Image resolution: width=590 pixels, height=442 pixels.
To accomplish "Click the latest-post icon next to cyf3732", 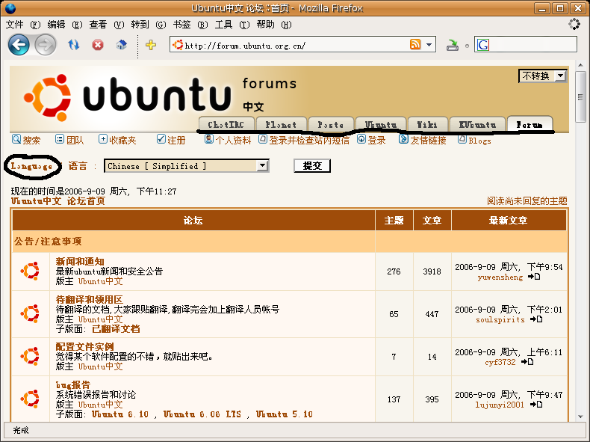I will [x=527, y=362].
